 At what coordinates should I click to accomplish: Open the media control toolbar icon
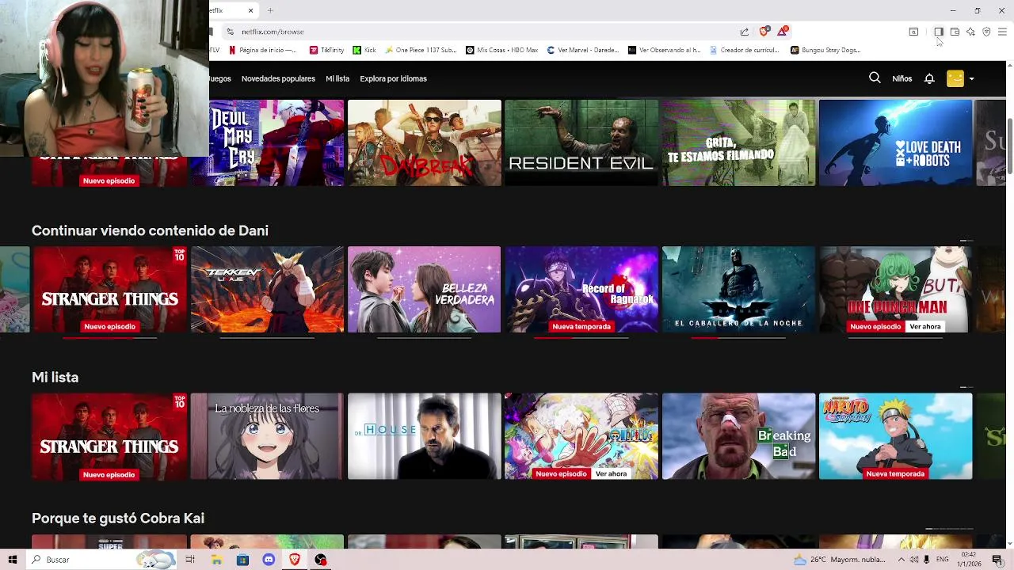point(913,32)
